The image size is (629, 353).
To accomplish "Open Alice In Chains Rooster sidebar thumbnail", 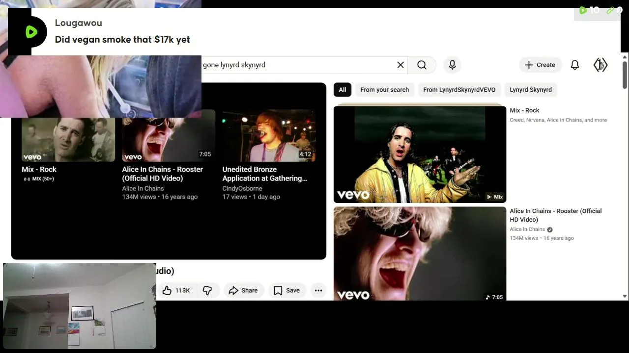I will (420, 253).
